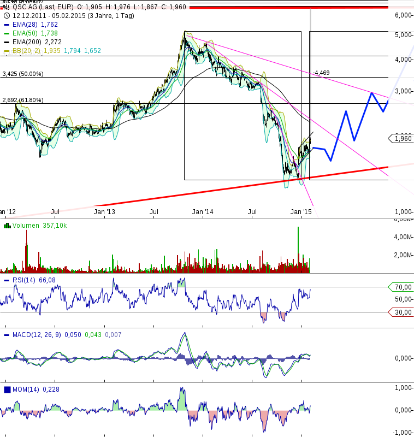Click the RSI(14) 66,08 label
The height and width of the screenshot is (437, 414).
(x=34, y=280)
